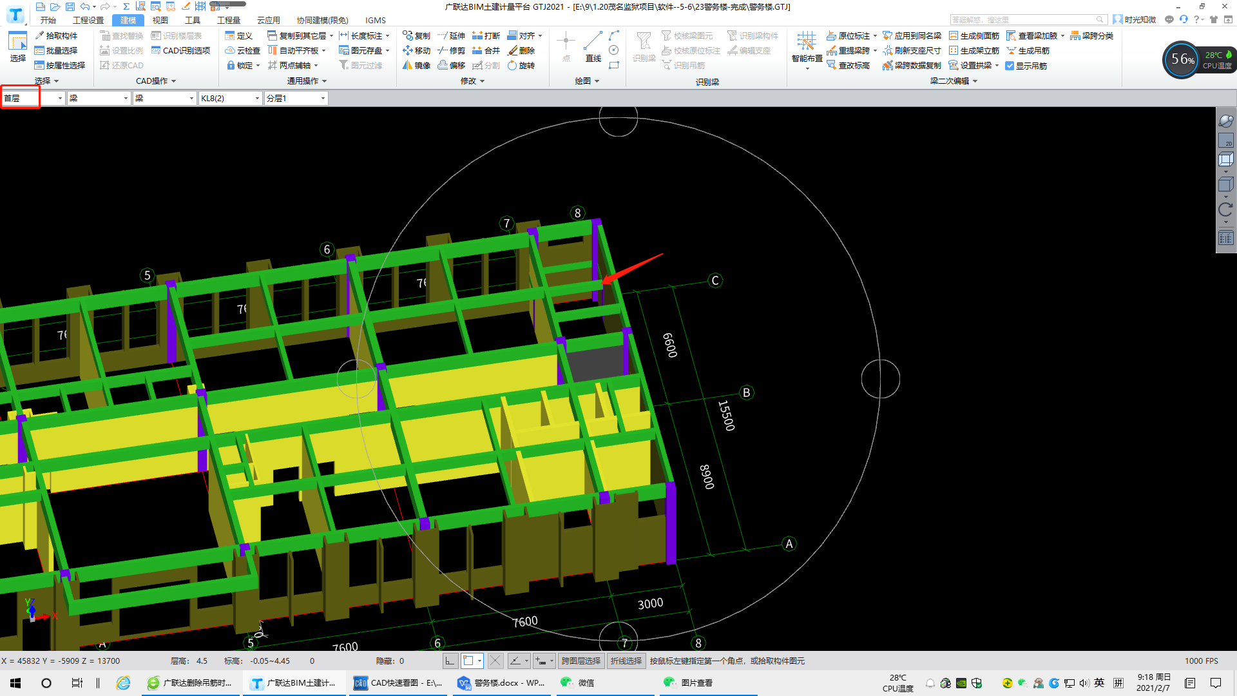Switch to the 开始 tab
This screenshot has width=1237, height=696.
pyautogui.click(x=48, y=20)
